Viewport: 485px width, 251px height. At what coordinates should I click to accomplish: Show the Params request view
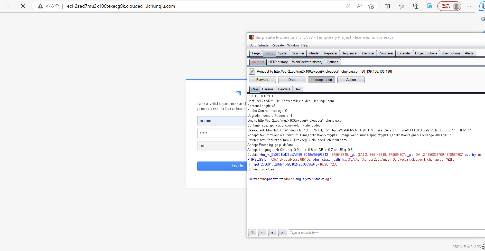click(x=268, y=89)
